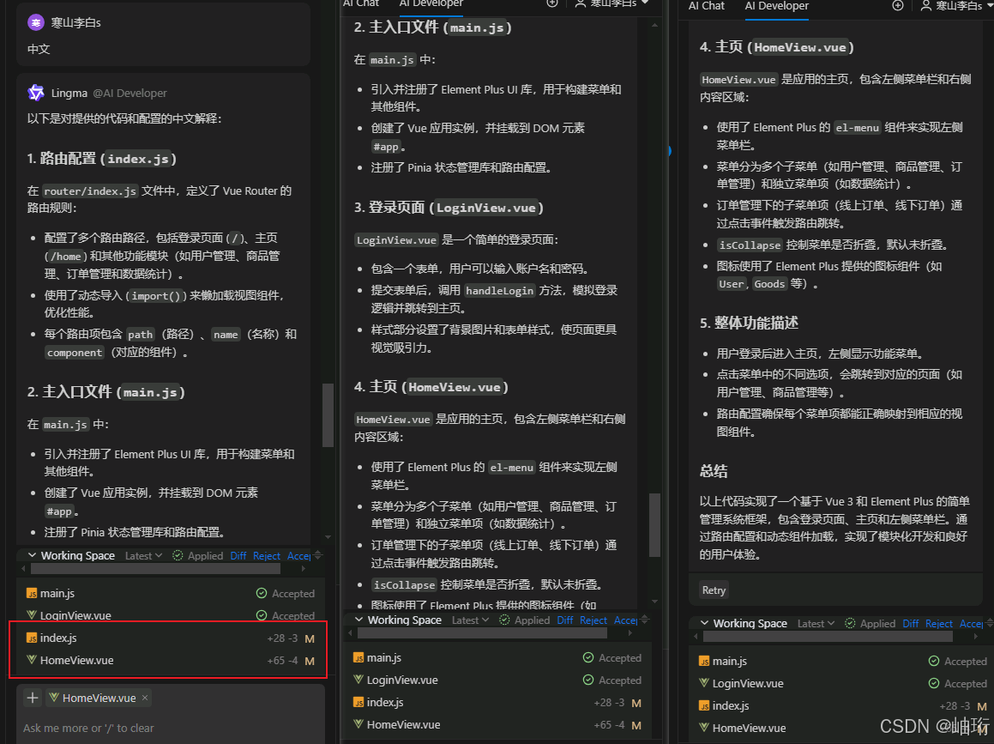Open the Latest version dropdown in left panel

[144, 555]
